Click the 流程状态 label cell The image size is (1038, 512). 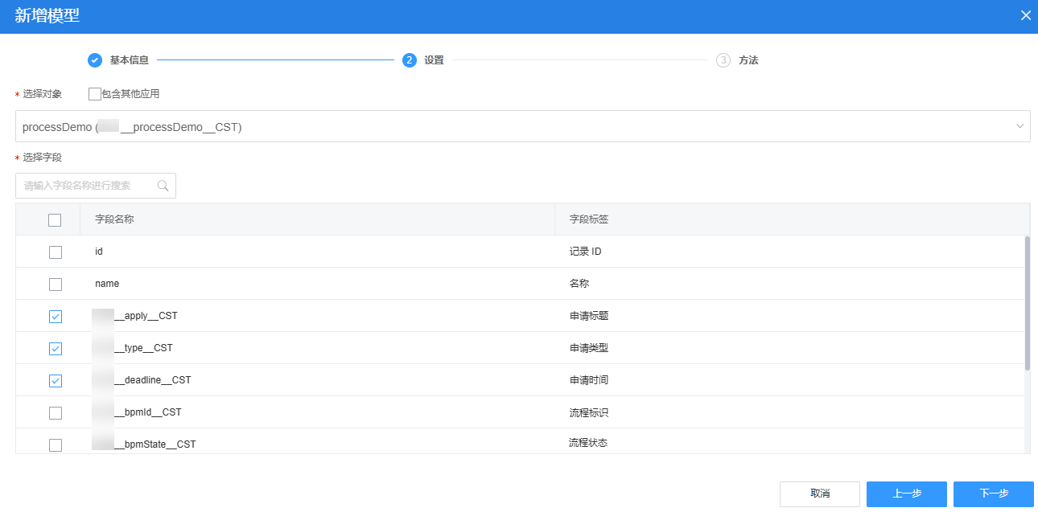[x=588, y=443]
